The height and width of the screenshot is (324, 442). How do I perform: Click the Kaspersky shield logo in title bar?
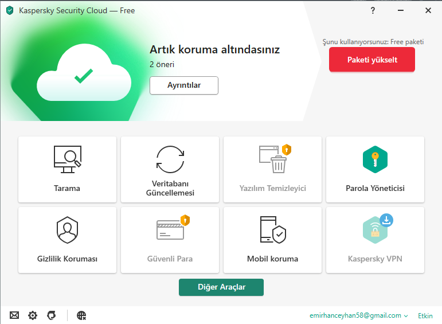[10, 10]
